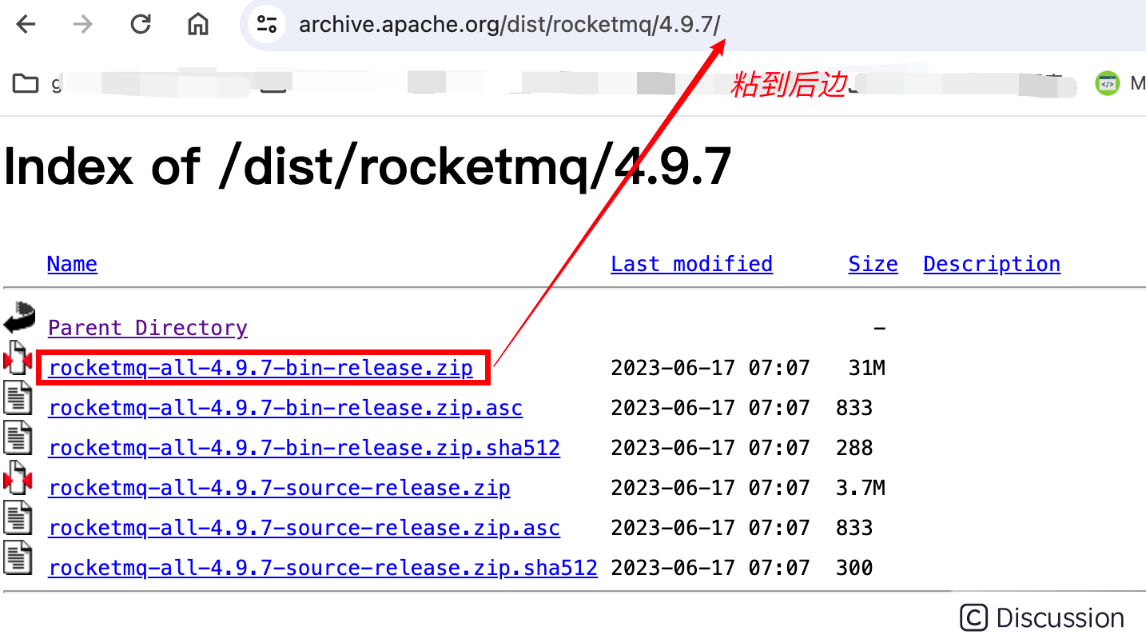Download rocketmq-all-4.9.7-bin-release.zip
The image size is (1146, 643).
(260, 368)
